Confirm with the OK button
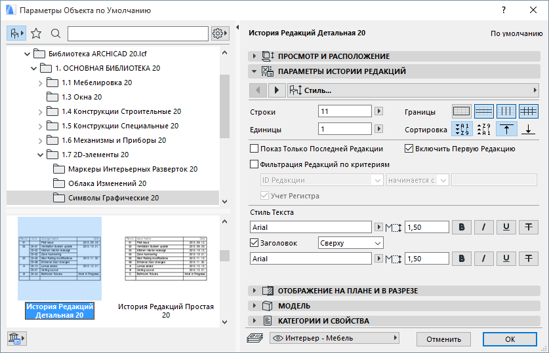 pyautogui.click(x=510, y=339)
